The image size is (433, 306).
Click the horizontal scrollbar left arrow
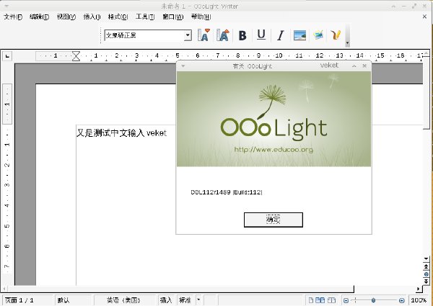(x=4, y=289)
